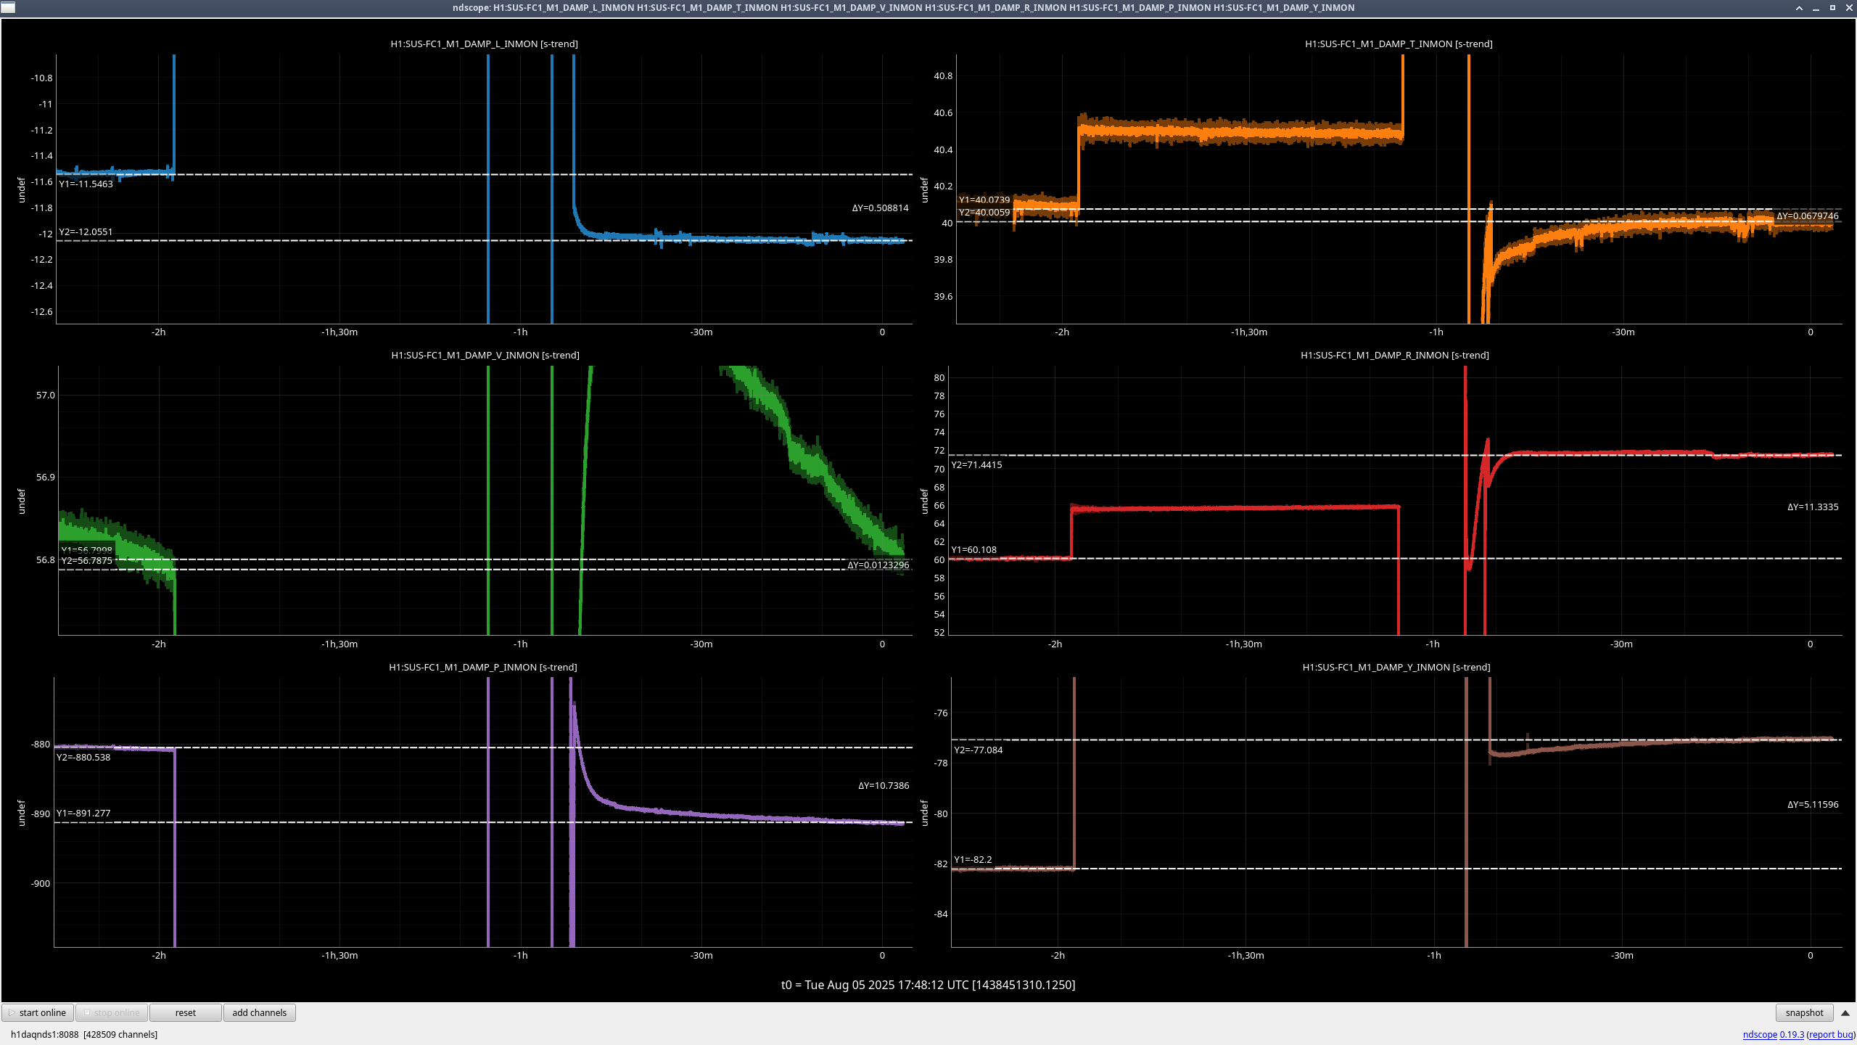1857x1045 pixels.
Task: Expand the triangle beside snapshot button
Action: click(1845, 1012)
